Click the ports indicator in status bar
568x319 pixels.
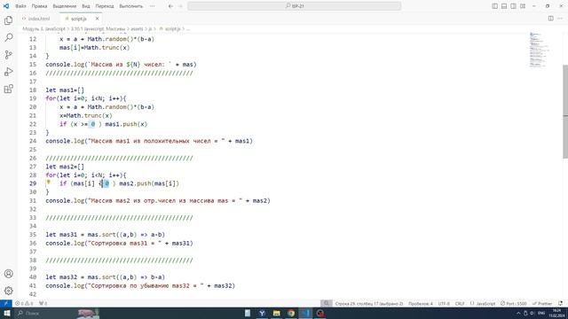coord(43,303)
